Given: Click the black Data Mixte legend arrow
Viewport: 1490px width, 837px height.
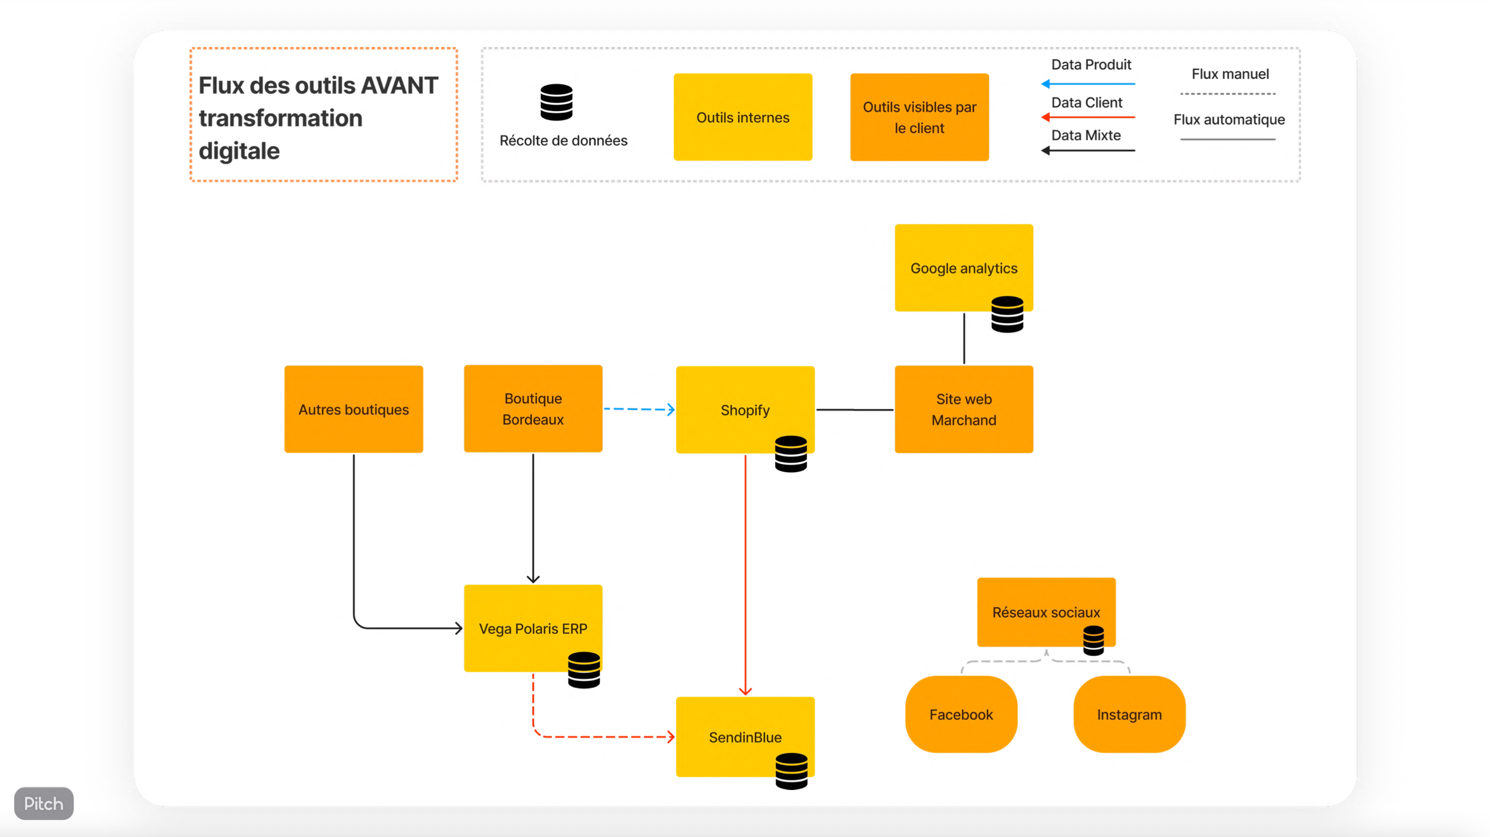Looking at the screenshot, I should pos(1087,151).
